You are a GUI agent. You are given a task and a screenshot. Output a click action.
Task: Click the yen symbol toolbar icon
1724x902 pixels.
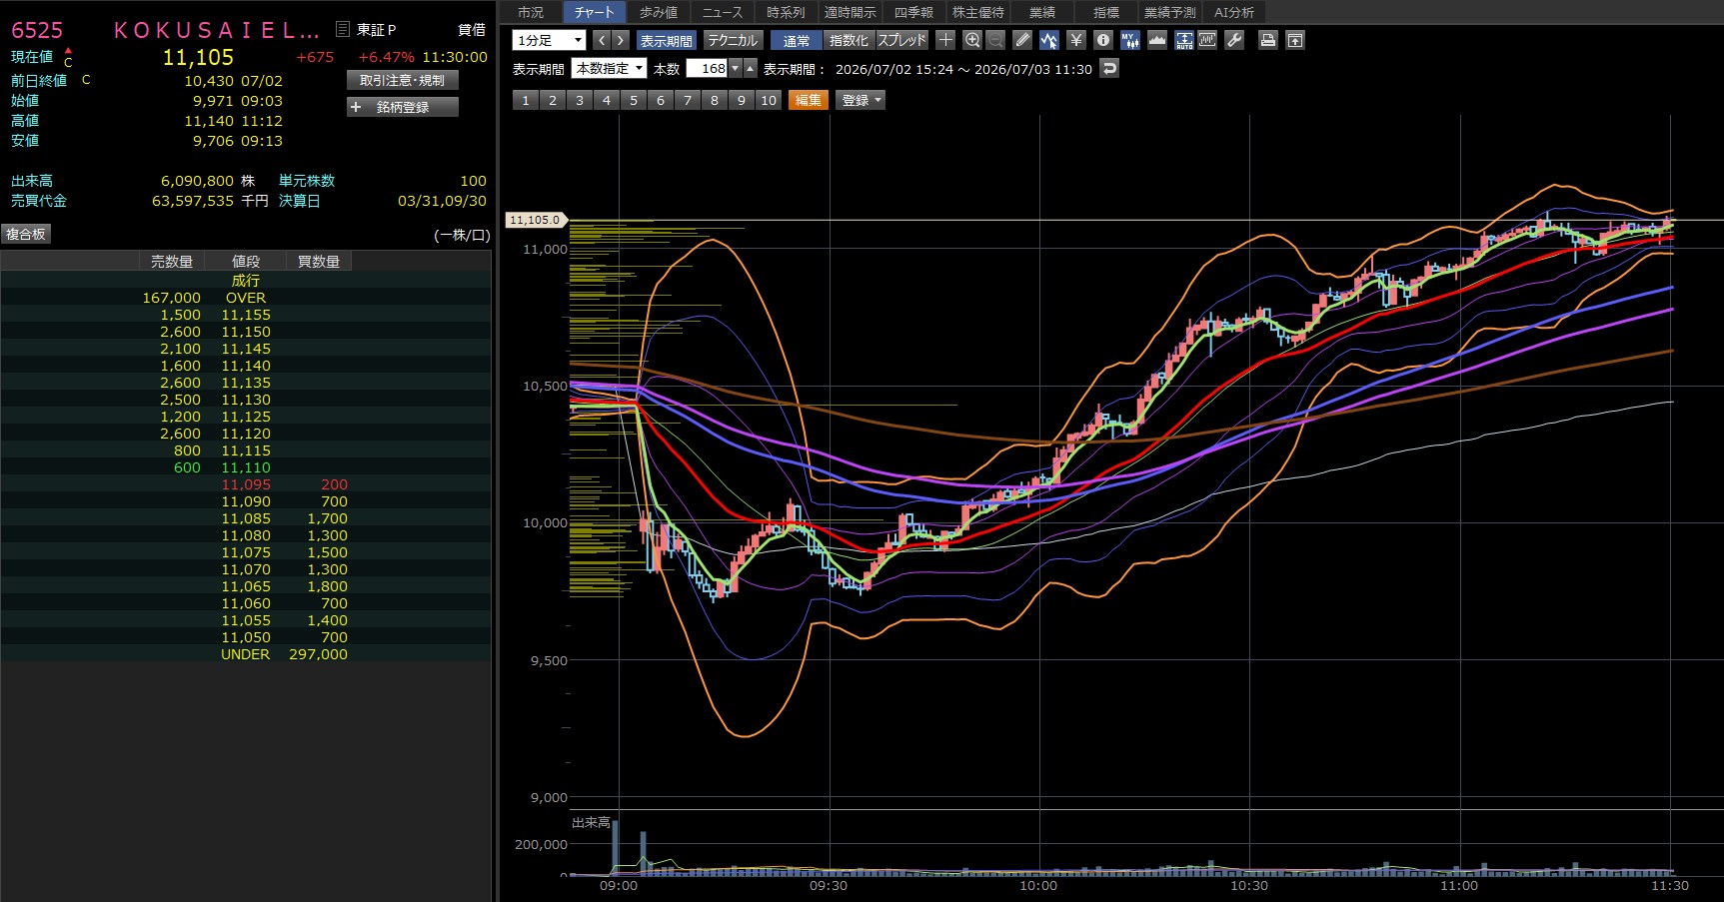coord(1076,40)
